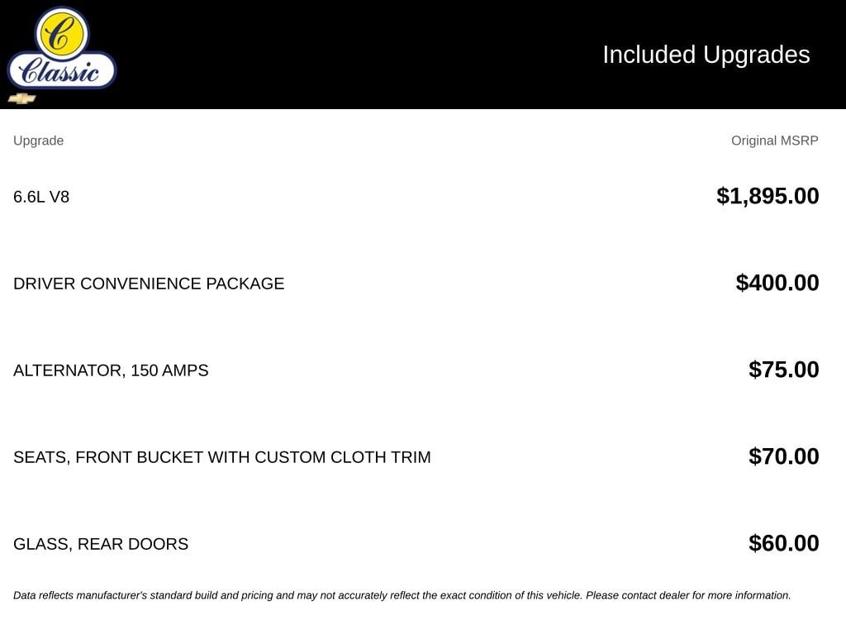This screenshot has width=846, height=635.
Task: Select Seats, Front Bucket with Custom Cloth Trim
Action: point(221,457)
